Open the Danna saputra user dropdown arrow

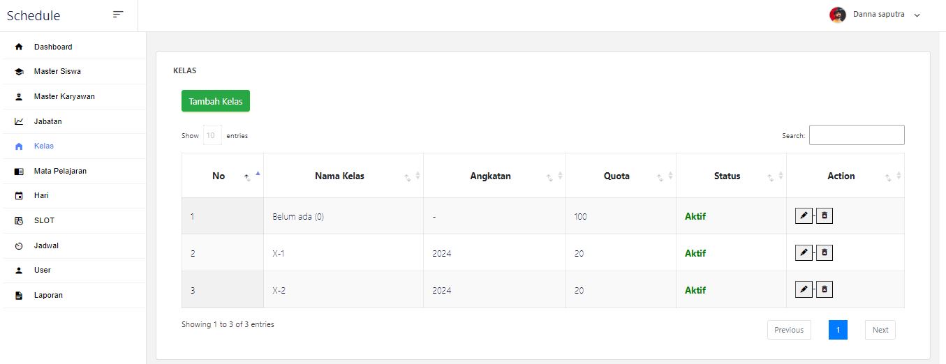point(917,15)
